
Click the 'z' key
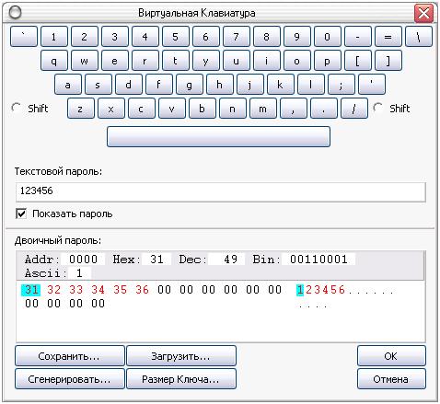click(x=81, y=108)
